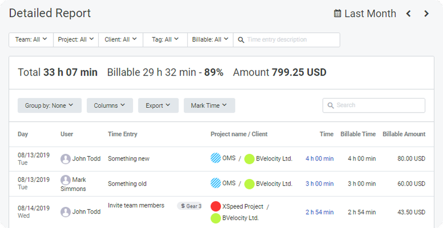
Task: Open the Mark Time dropdown
Action: click(x=209, y=105)
